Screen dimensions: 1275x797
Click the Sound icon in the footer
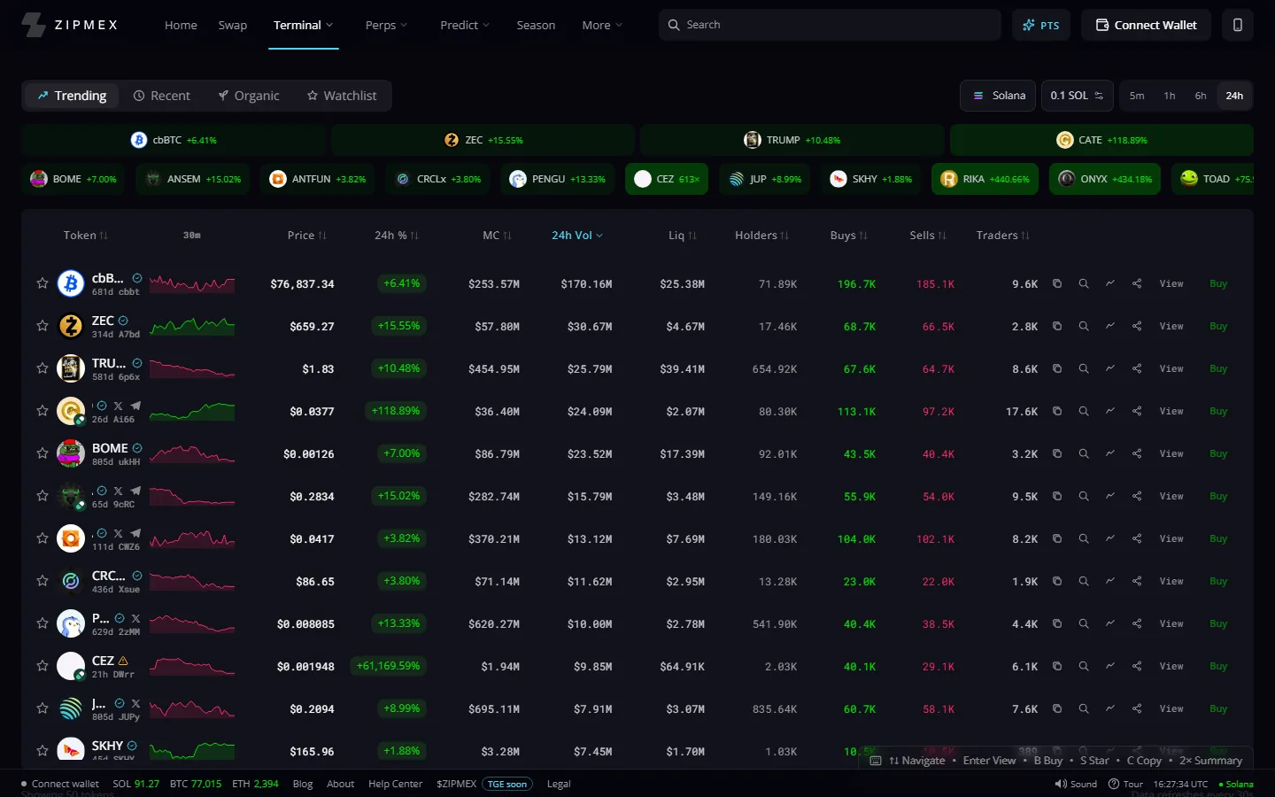[1061, 784]
